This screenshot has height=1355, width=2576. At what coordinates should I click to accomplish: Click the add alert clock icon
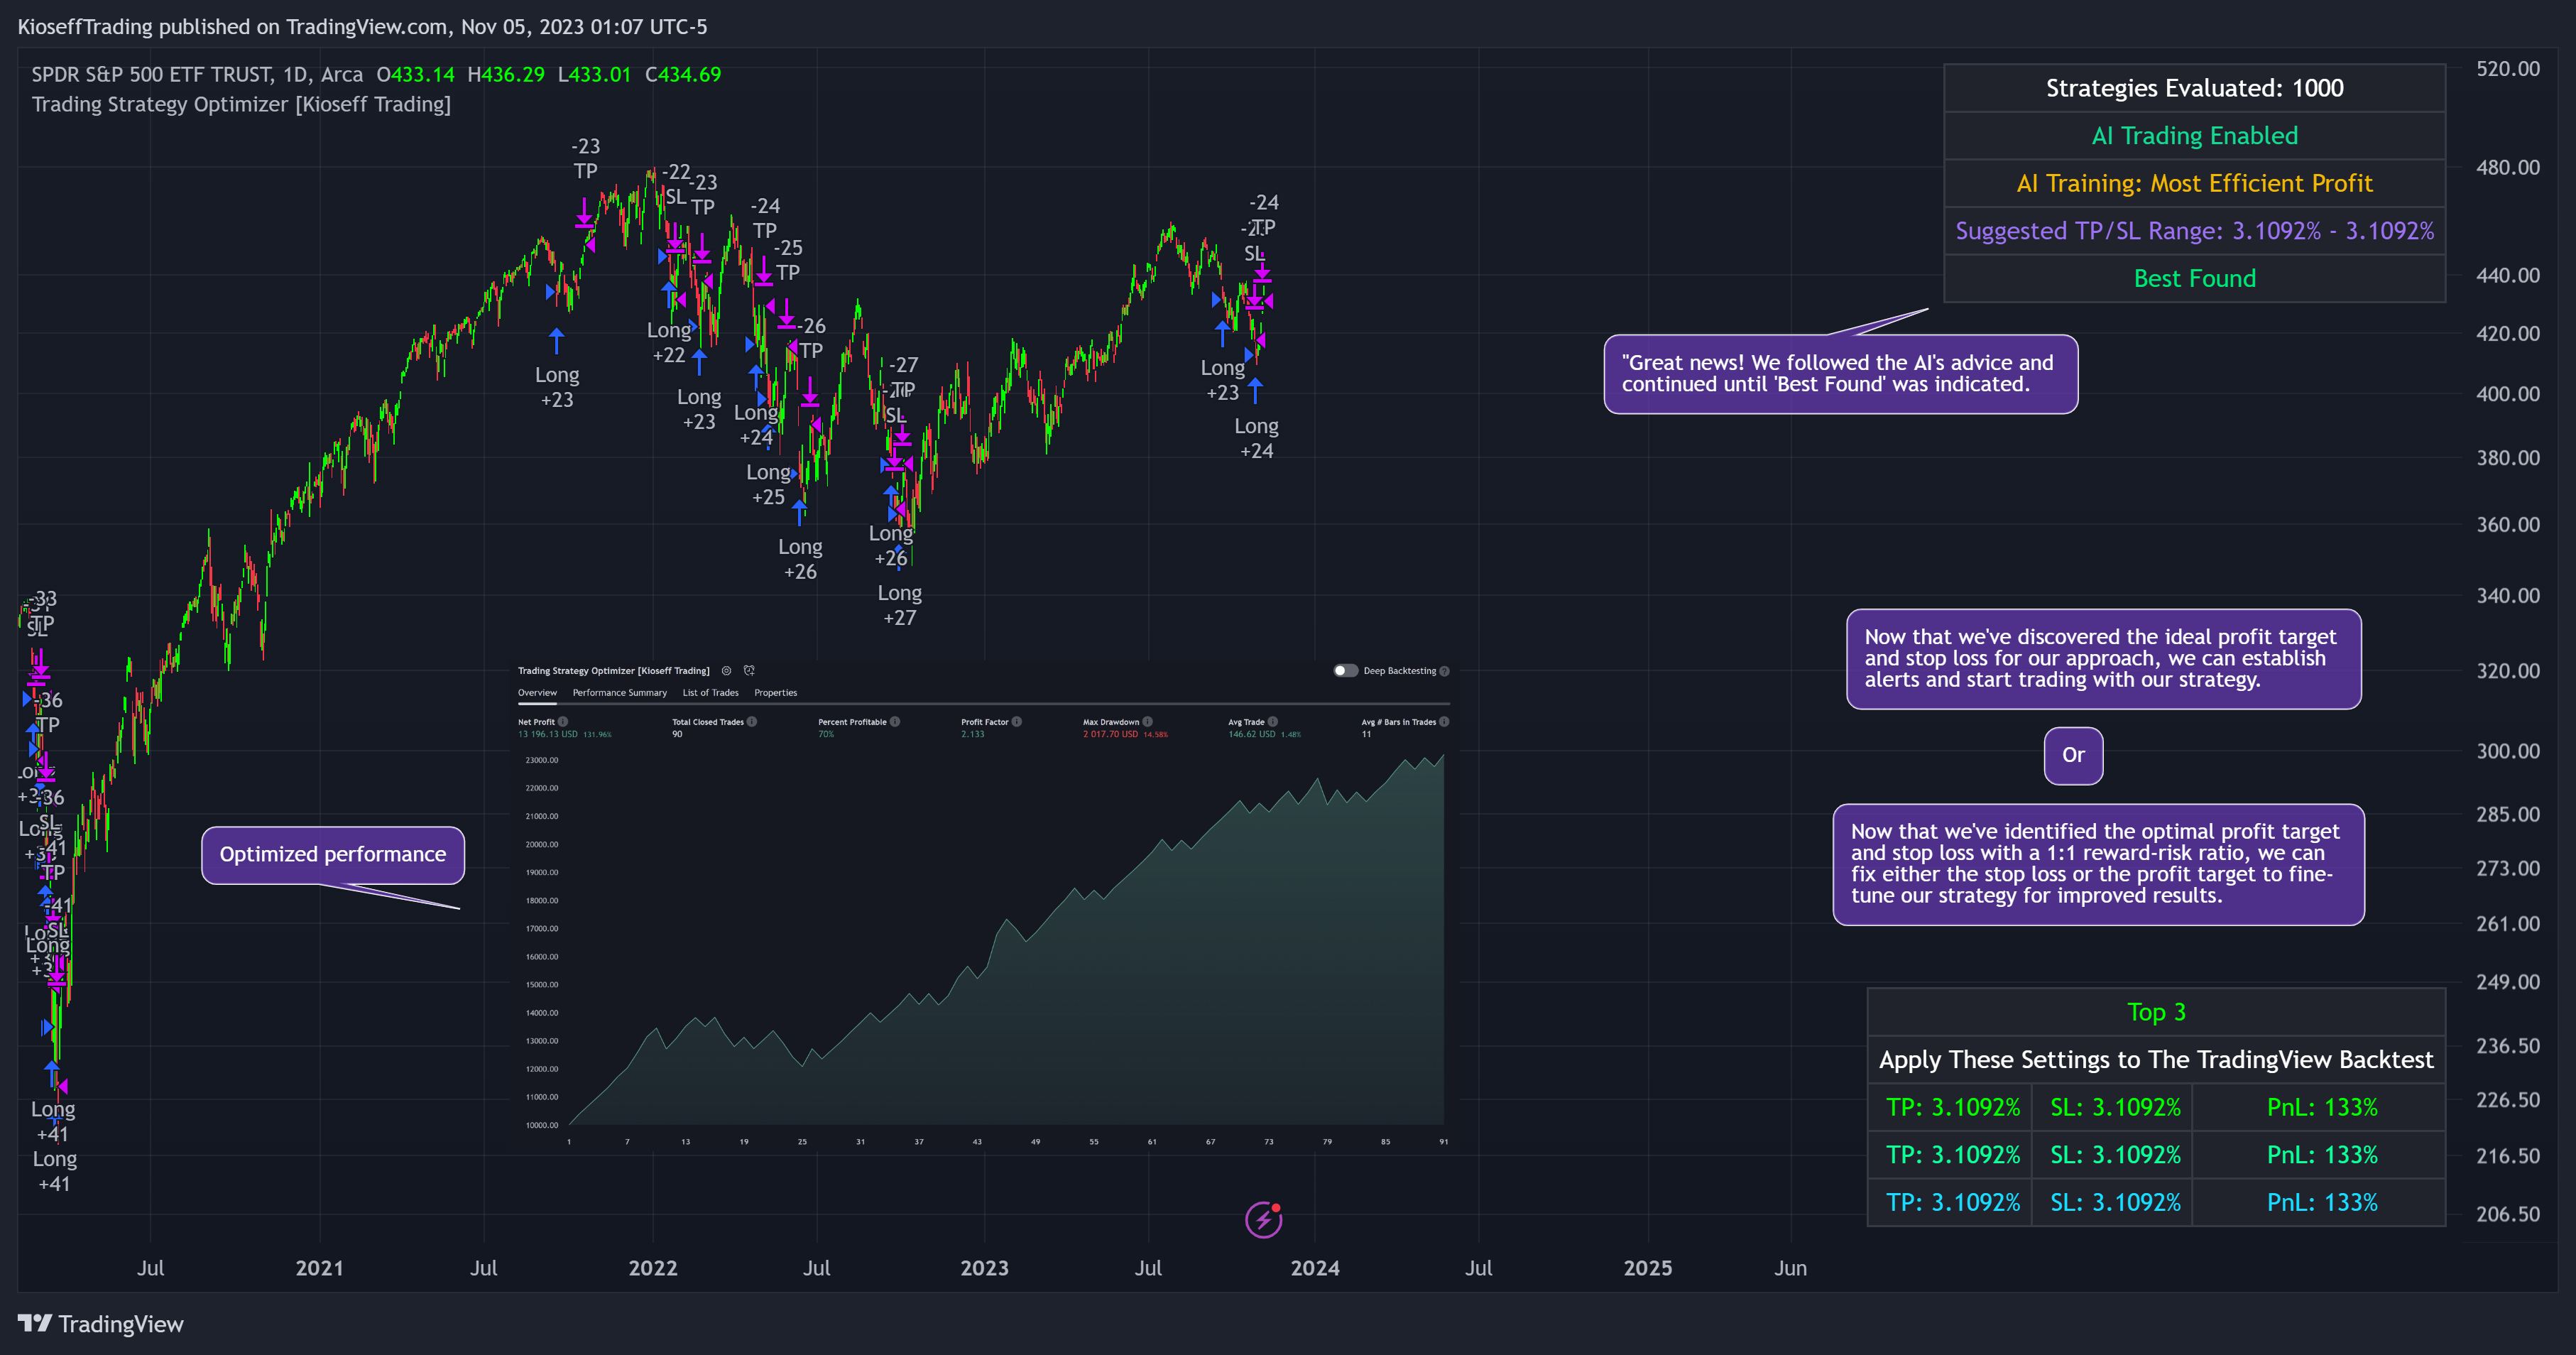(x=749, y=671)
